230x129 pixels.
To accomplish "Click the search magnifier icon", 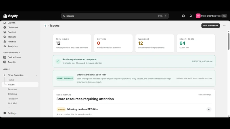I will click(64, 16).
